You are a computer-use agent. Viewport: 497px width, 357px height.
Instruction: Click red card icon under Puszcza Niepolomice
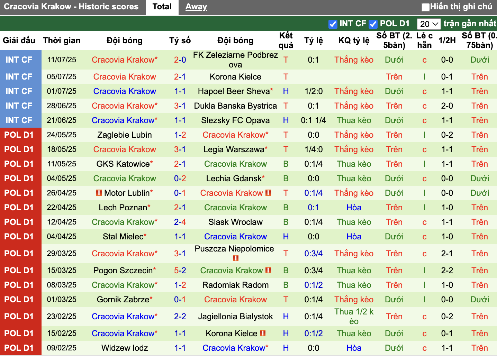point(236,258)
